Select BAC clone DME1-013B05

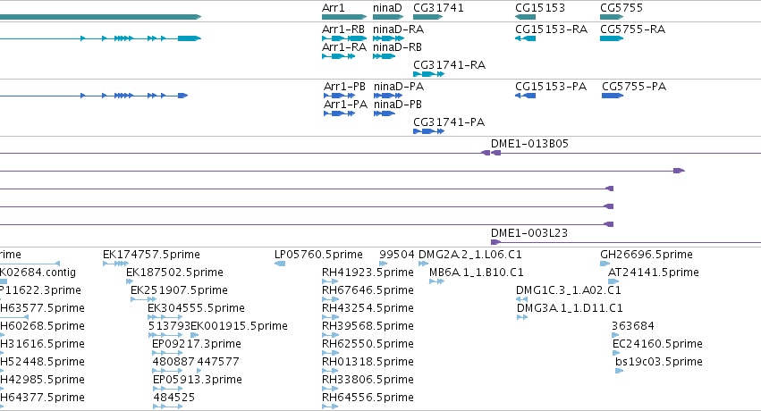(529, 144)
